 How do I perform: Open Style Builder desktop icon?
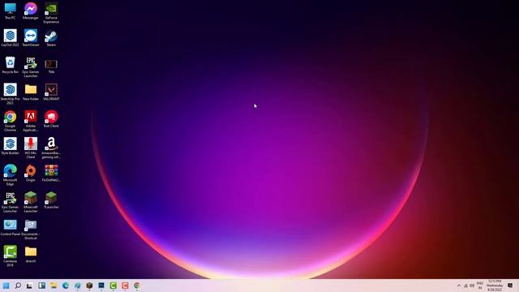coord(10,146)
